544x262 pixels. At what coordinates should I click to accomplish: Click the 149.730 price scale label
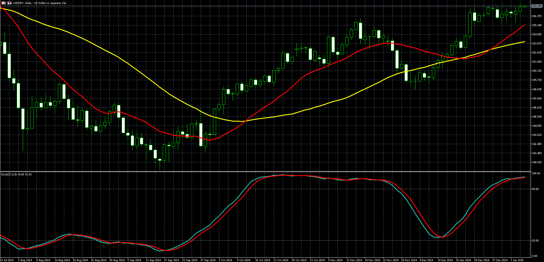click(x=537, y=80)
